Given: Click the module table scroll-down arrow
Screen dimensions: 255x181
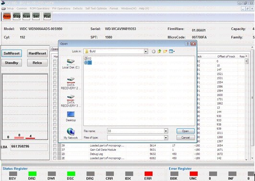Looking at the screenshot, I should coord(246,159).
